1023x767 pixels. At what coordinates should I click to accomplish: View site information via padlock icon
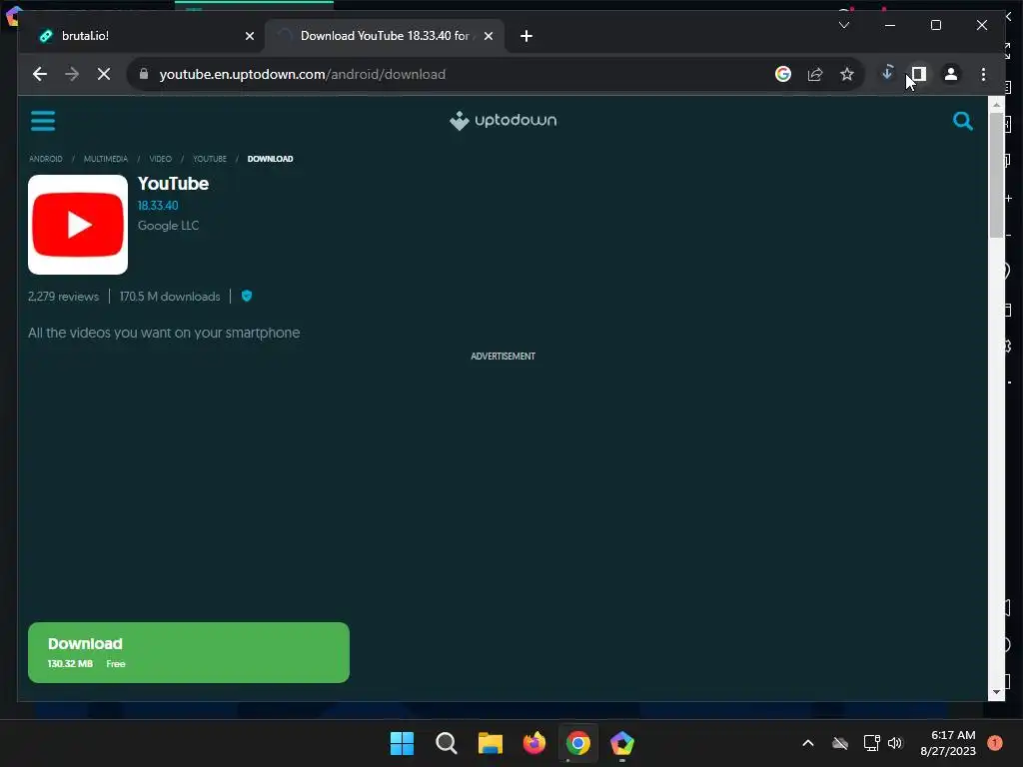click(144, 74)
